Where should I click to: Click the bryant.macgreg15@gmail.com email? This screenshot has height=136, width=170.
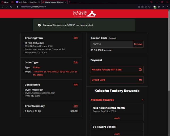point(40,93)
